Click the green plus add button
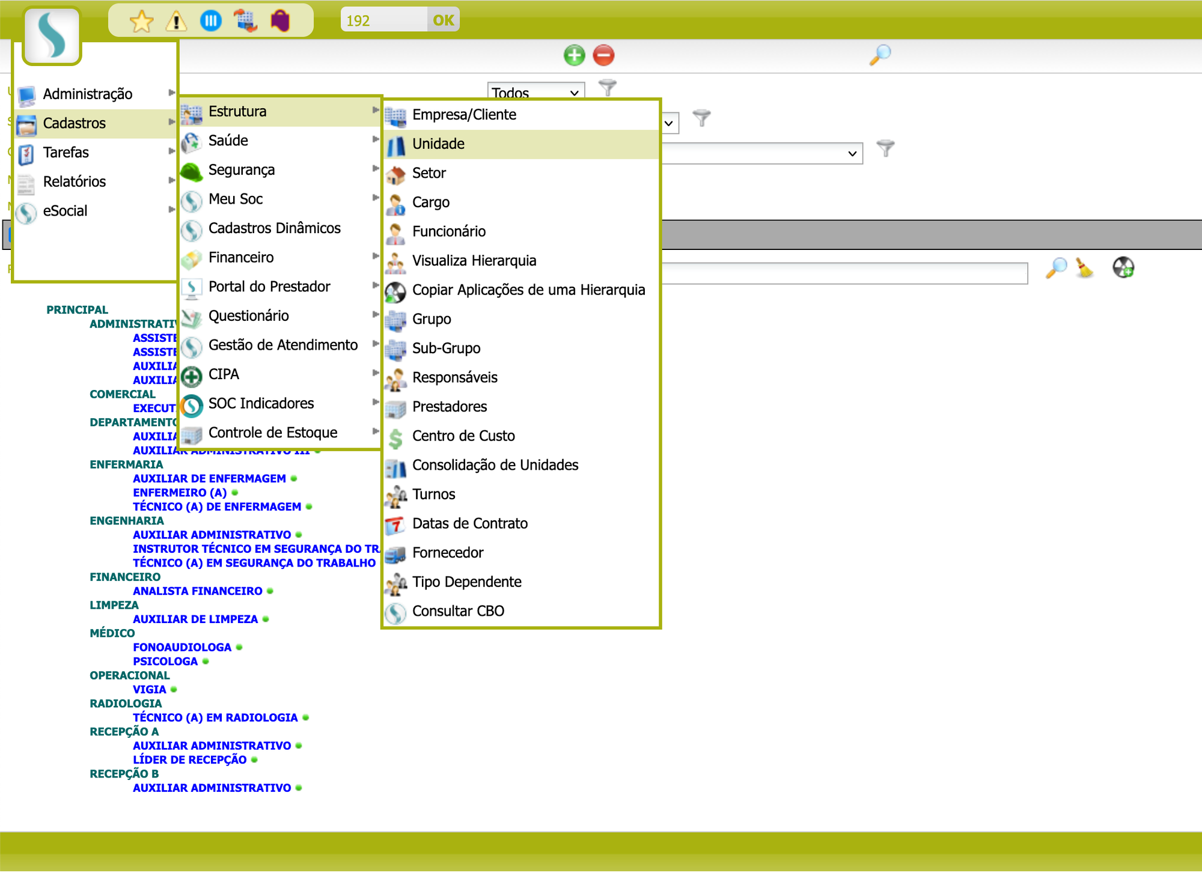This screenshot has height=873, width=1202. 574,55
